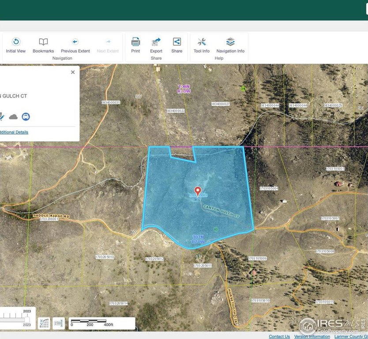Screen dimensions: 368x339
Task: Open the Export map tool
Action: [x=156, y=42]
